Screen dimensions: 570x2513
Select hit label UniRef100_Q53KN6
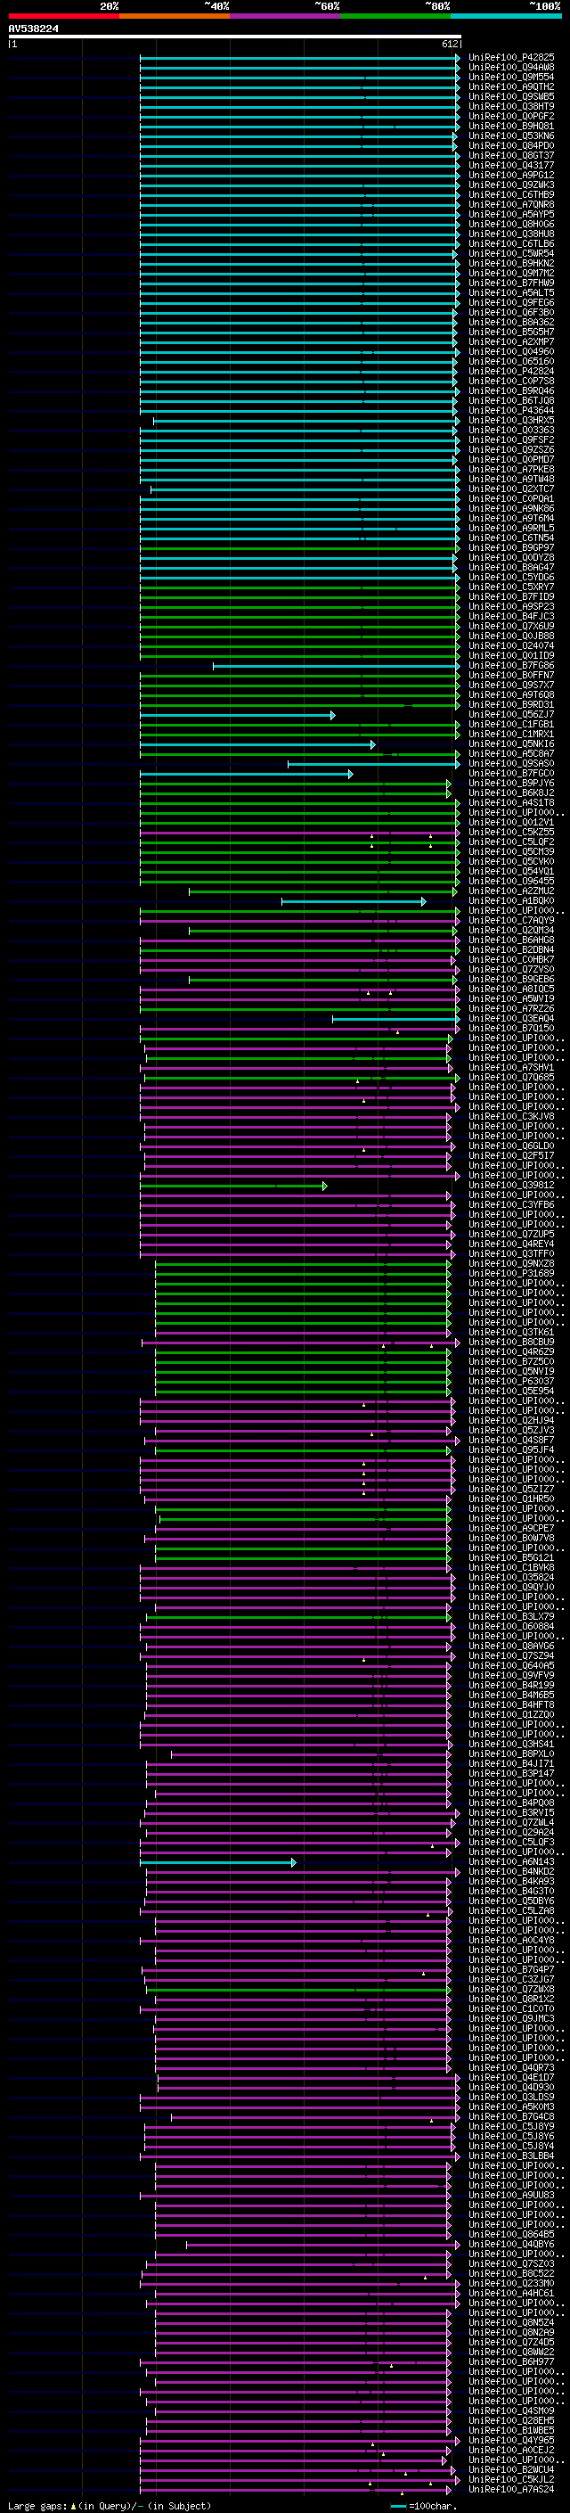click(511, 136)
